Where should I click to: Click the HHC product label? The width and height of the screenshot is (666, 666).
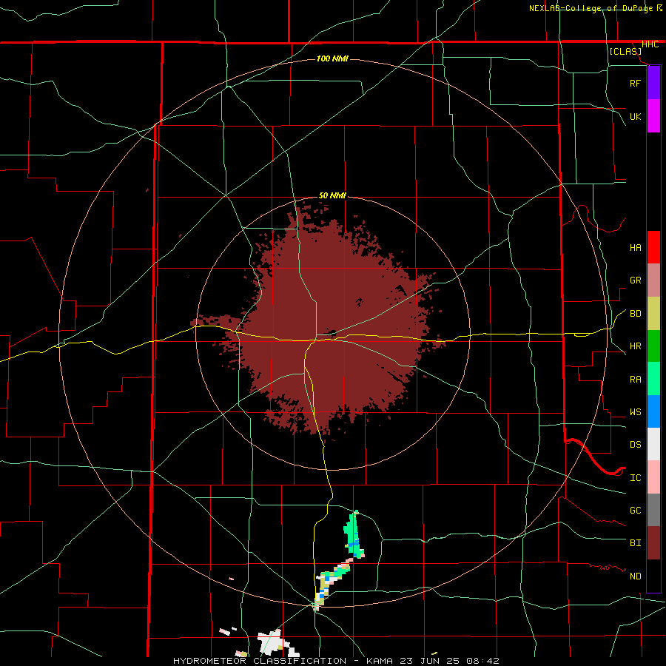click(x=650, y=44)
